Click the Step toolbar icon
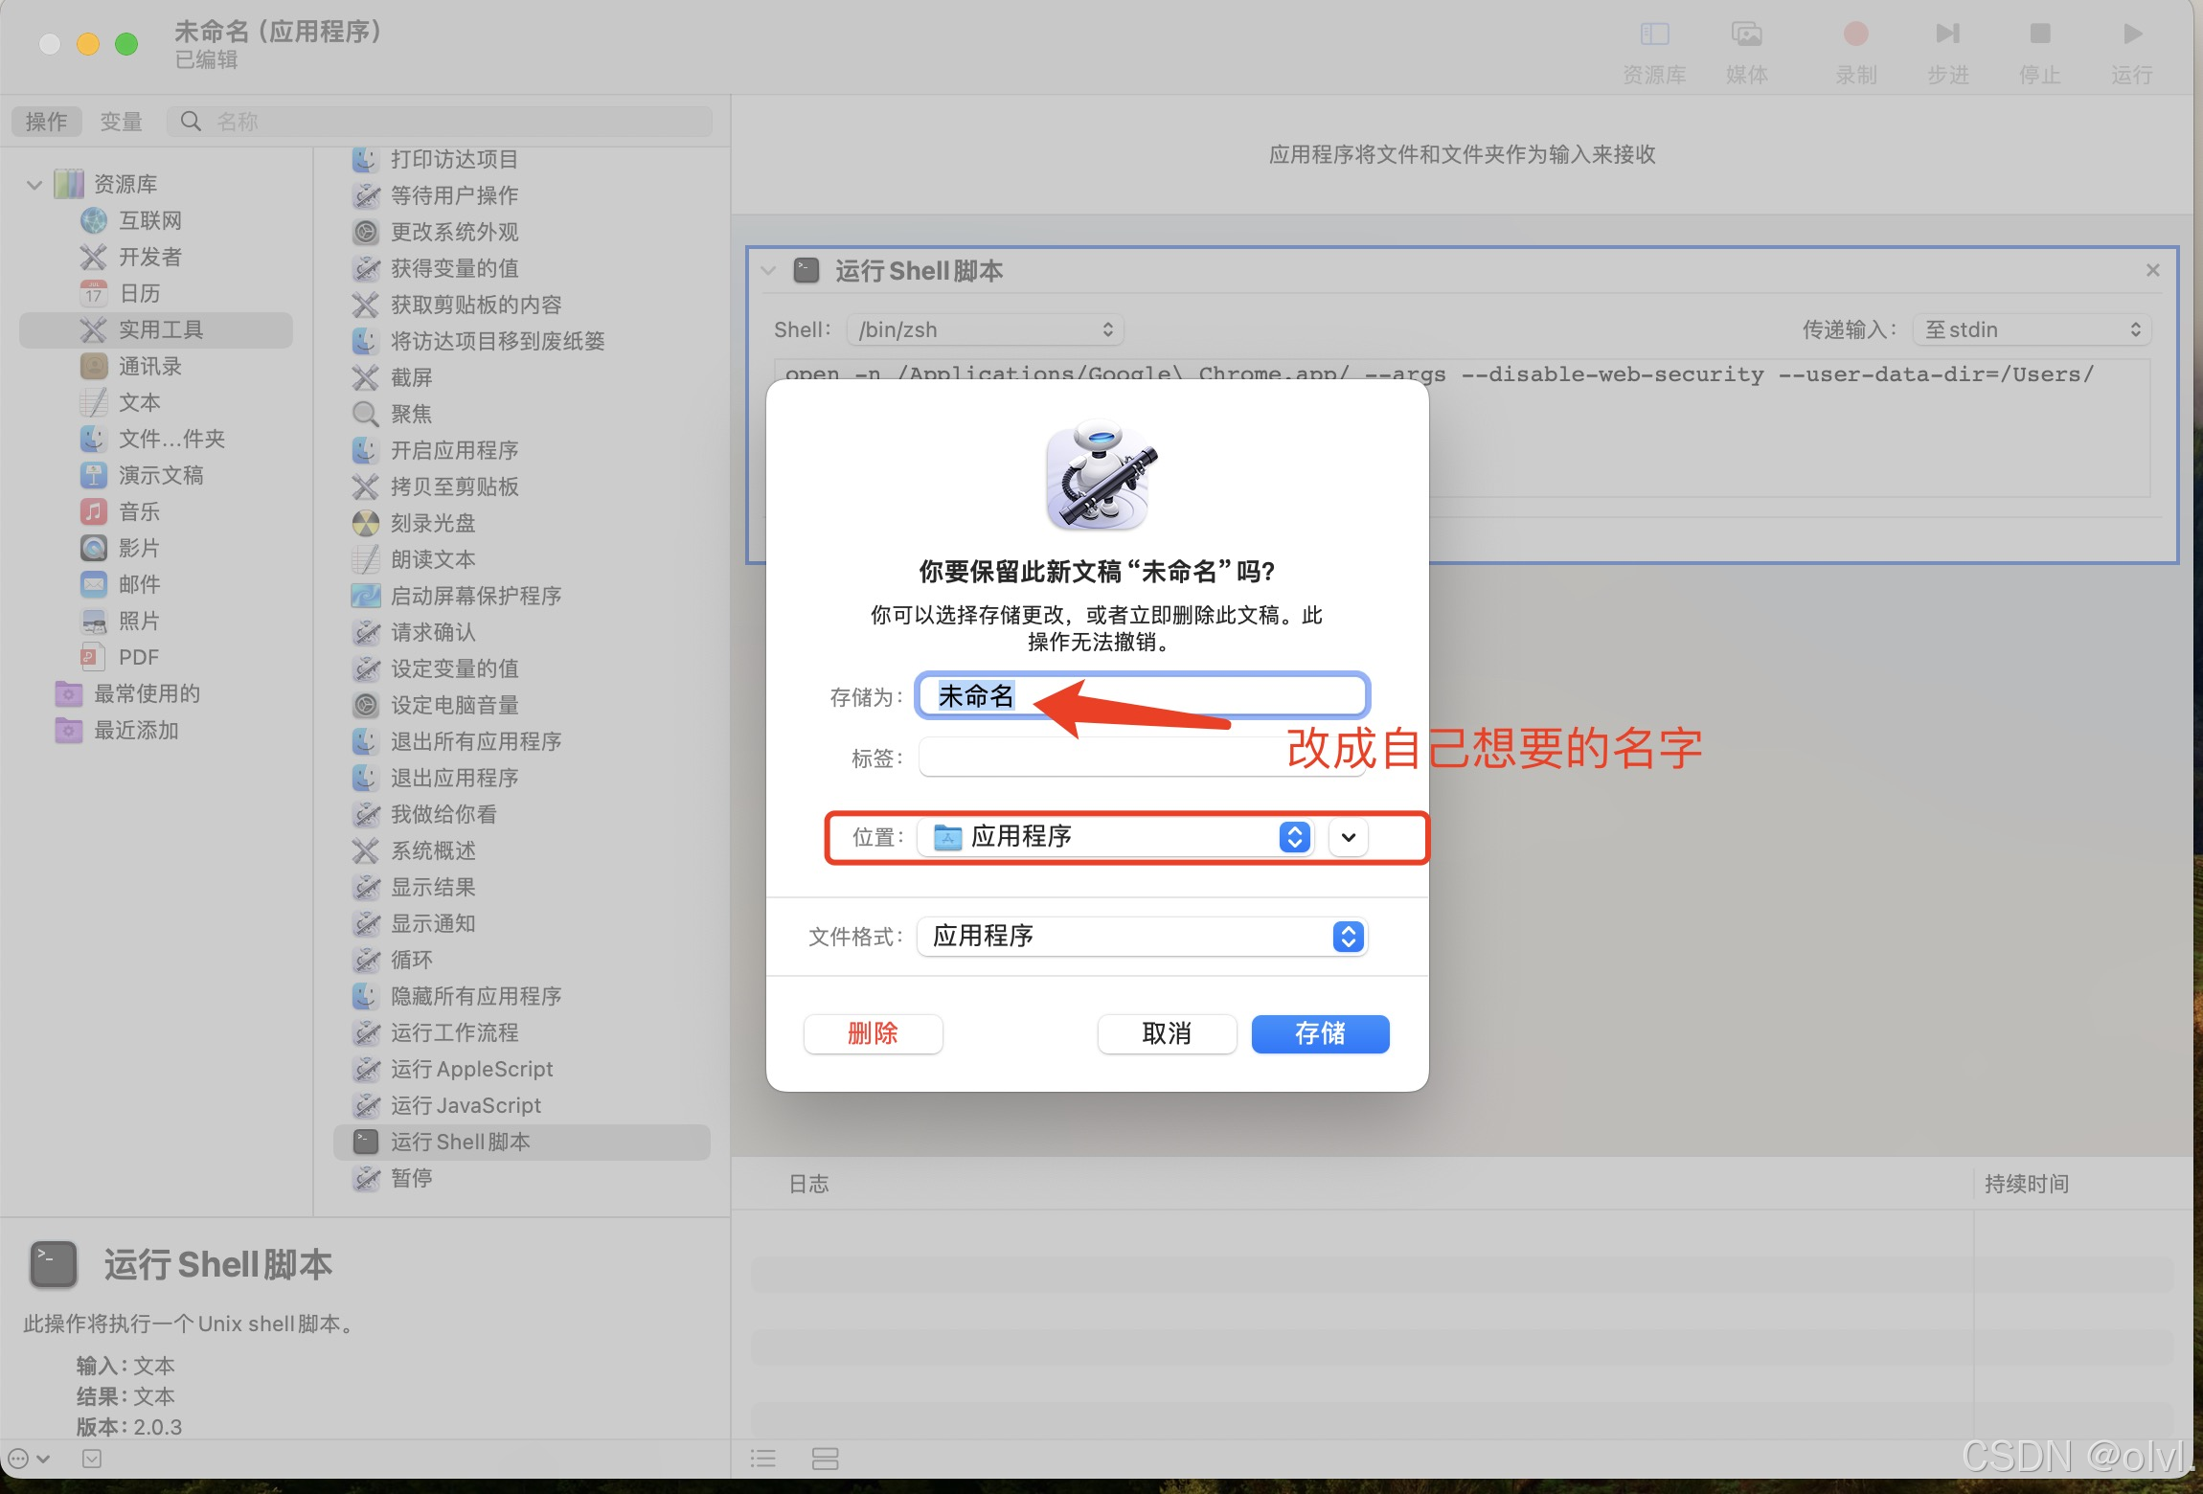Screen dimensions: 2203x1494 (1947, 35)
